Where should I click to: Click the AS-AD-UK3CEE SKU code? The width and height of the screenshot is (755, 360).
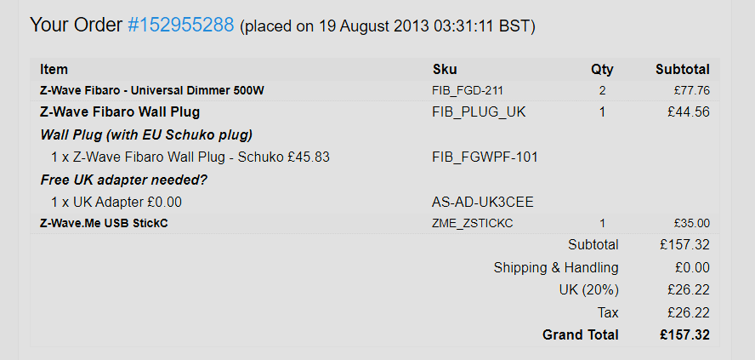click(482, 202)
